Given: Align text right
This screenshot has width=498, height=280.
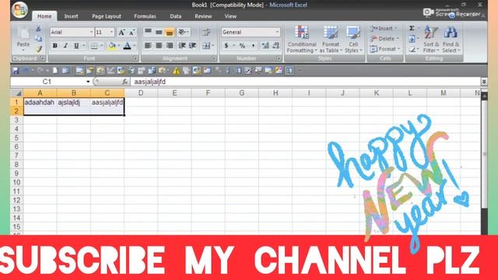Looking at the screenshot, I should click(170, 46).
